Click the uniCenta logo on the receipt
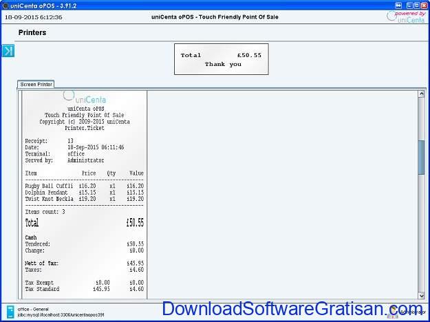The image size is (430, 322). point(85,97)
